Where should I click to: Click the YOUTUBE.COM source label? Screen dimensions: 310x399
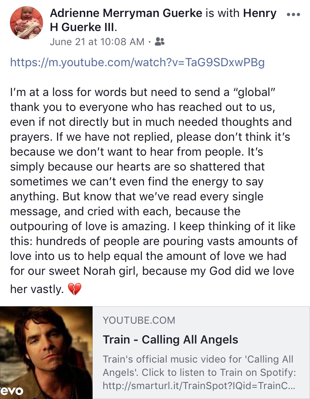139,320
